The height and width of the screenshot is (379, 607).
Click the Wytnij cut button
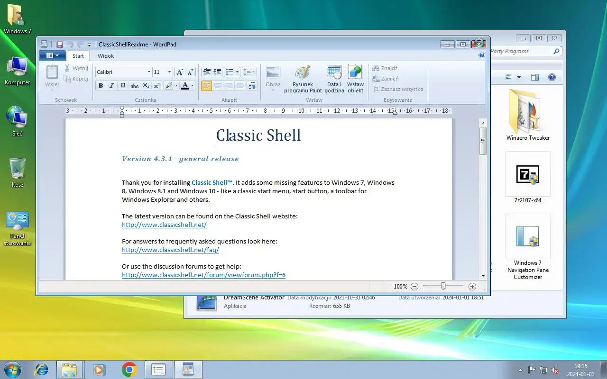coord(76,68)
